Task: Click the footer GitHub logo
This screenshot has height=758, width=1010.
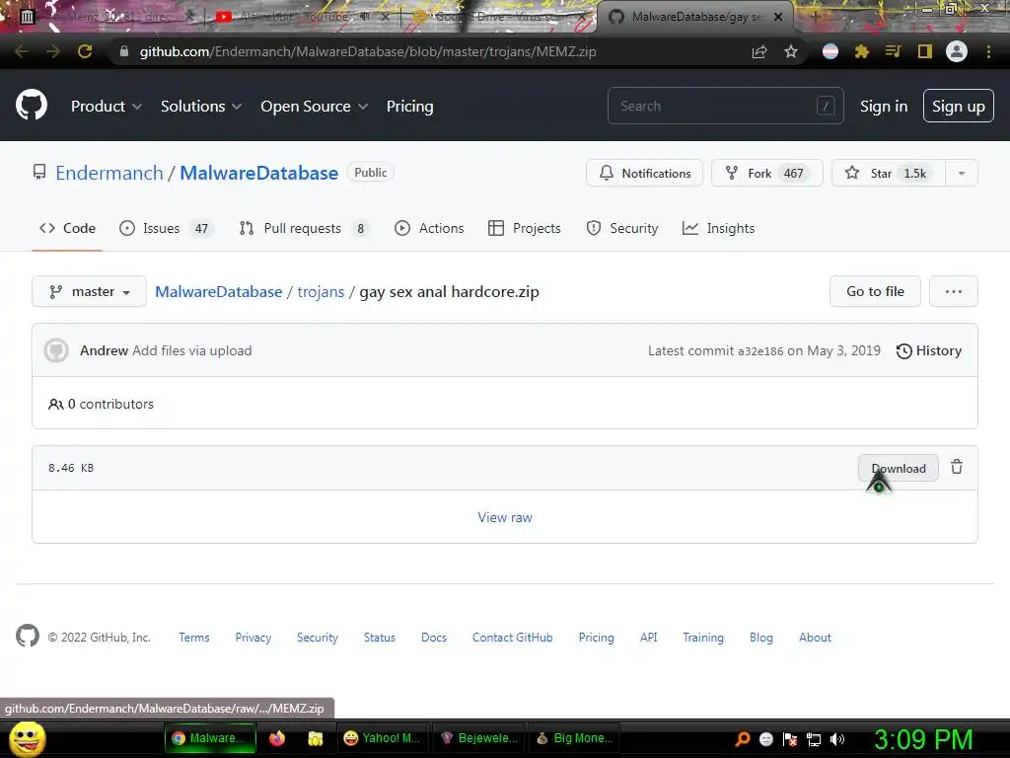Action: (27, 637)
